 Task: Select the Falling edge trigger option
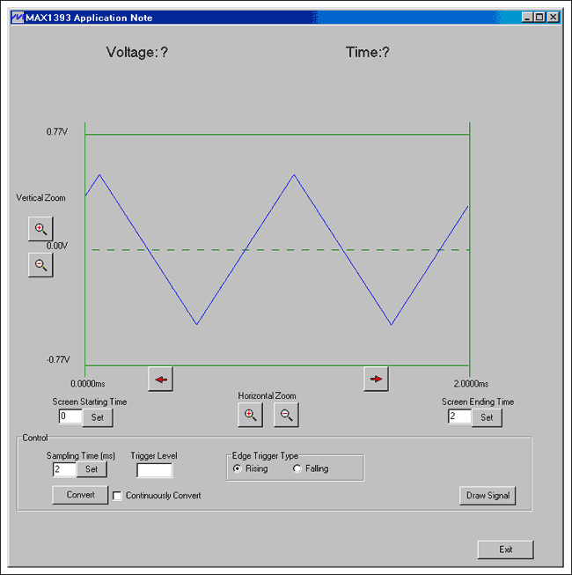(311, 468)
